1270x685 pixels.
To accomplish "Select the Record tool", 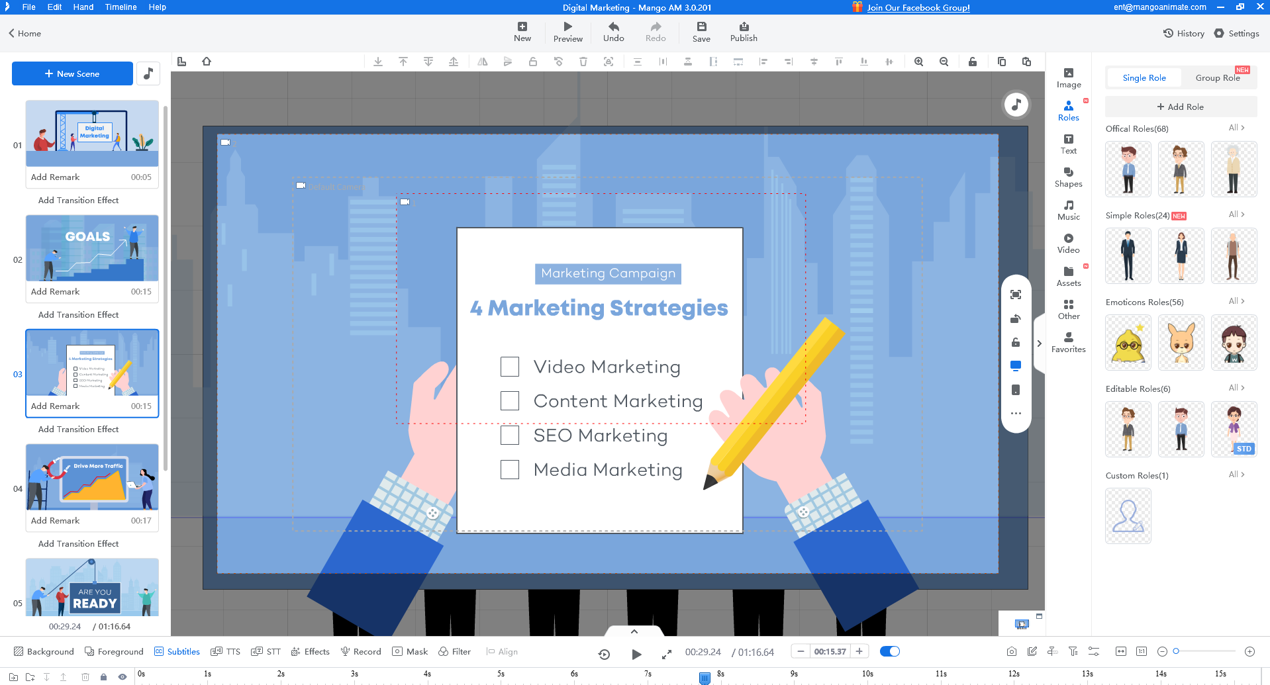I will point(360,651).
